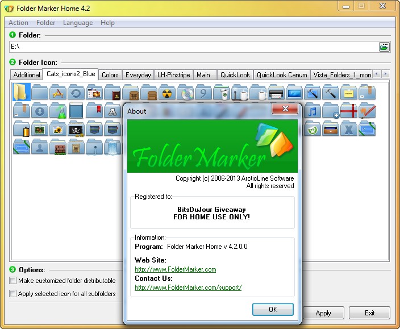Choose the Applications pencil-and-ruler folder icon
The height and width of the screenshot is (329, 400).
pos(58,92)
